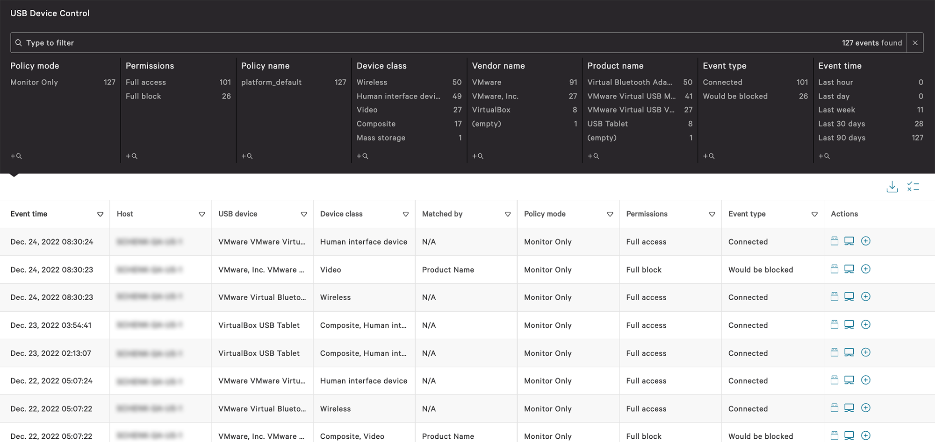Open the Host column filter dropdown
935x442 pixels.
202,214
